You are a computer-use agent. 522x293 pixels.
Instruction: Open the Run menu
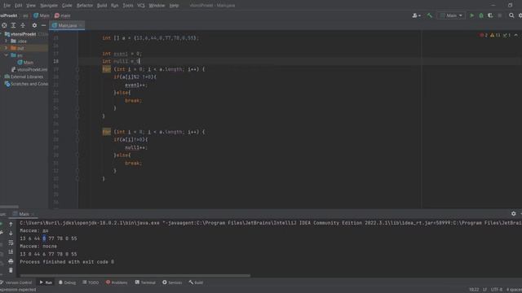click(x=114, y=6)
